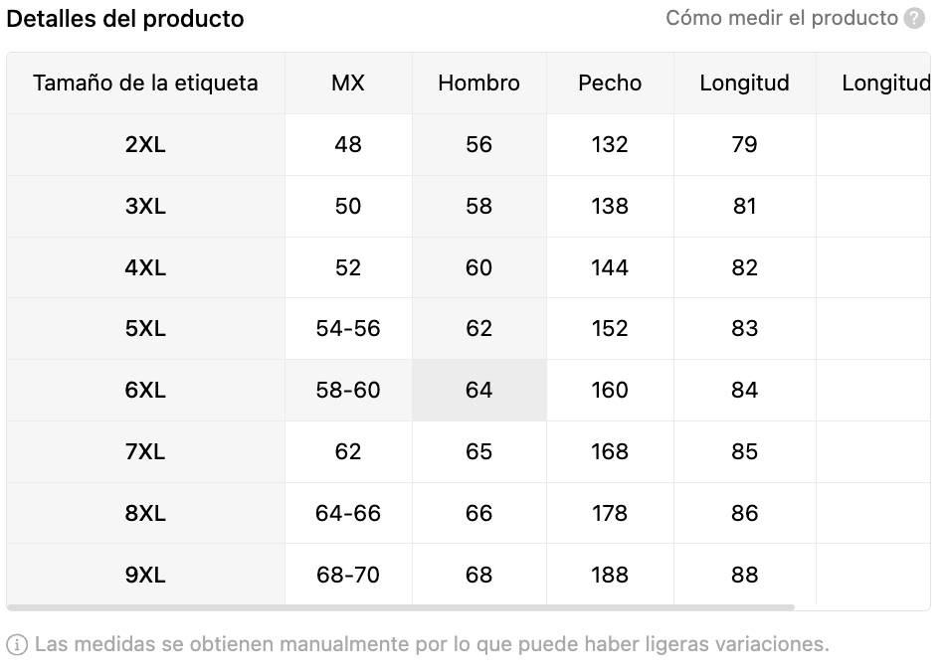This screenshot has width=947, height=672.
Task: Click the horizontal scrollbar under the table
Action: (401, 607)
